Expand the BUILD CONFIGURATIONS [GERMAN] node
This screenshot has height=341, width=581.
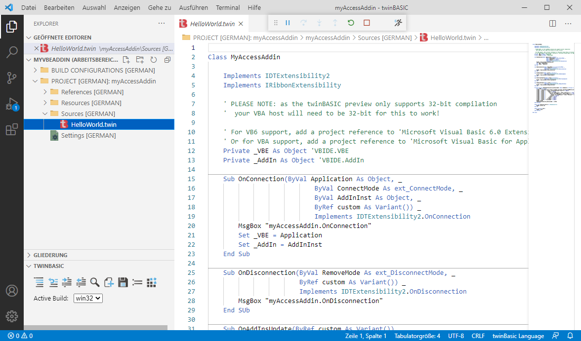tap(35, 70)
